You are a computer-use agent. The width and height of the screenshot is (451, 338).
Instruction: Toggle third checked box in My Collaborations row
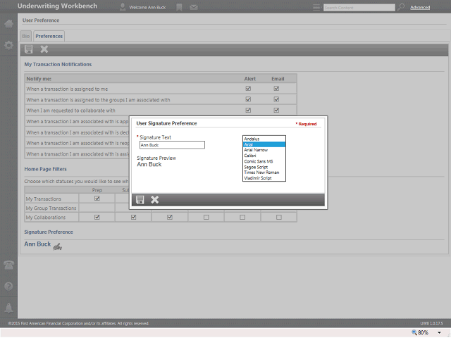(170, 217)
